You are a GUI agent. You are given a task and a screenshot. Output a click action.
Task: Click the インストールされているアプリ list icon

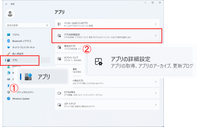click(x=59, y=24)
